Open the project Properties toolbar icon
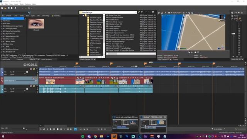 pyautogui.click(x=15, y=8)
